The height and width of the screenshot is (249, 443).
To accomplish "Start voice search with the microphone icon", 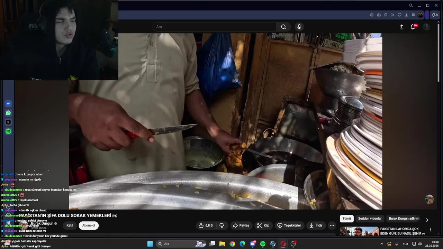I will [x=299, y=27].
